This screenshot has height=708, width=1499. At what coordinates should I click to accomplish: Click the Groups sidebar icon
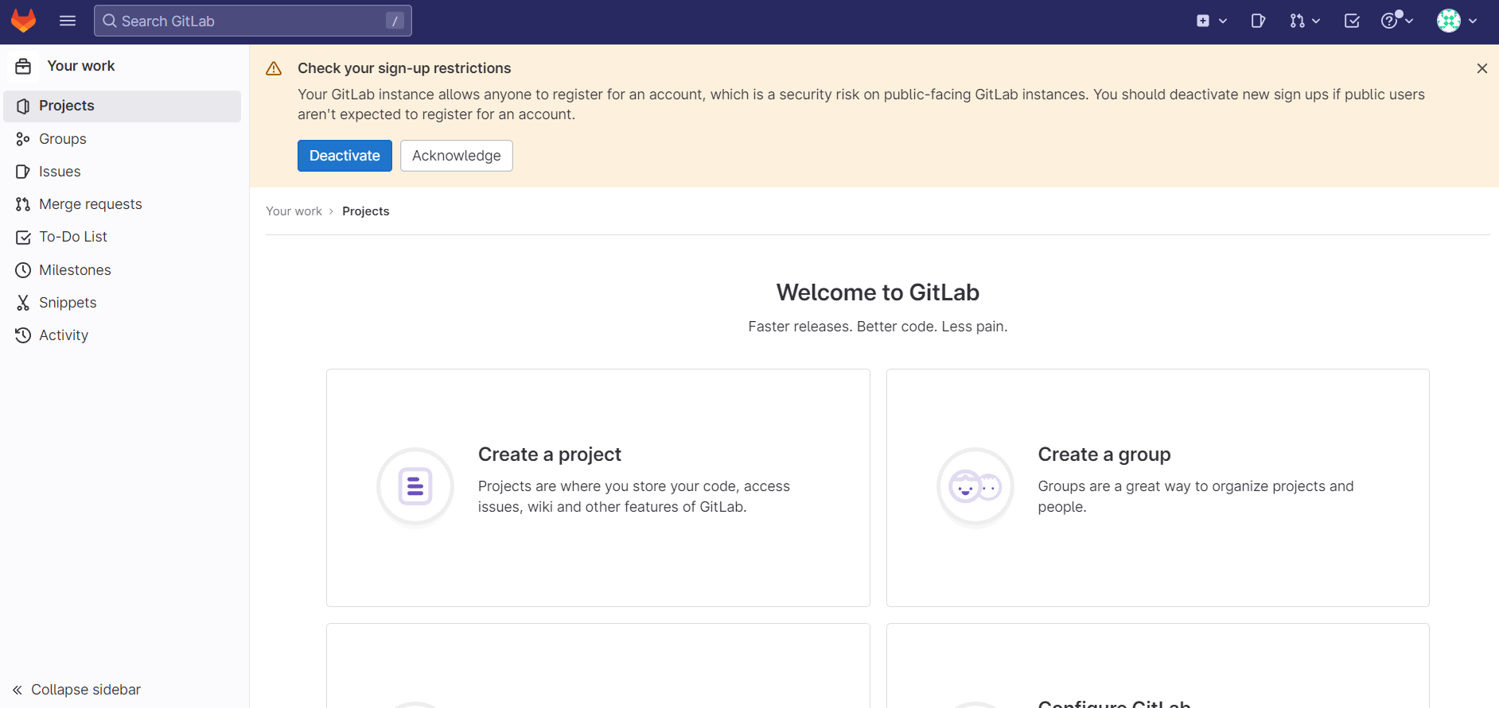[23, 139]
